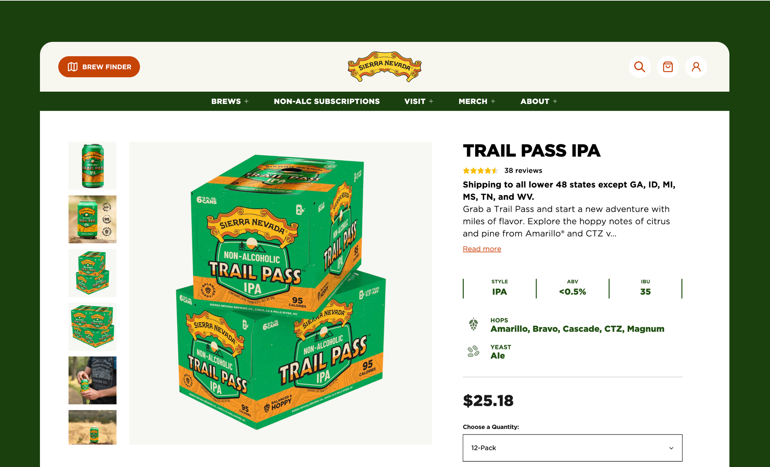Viewport: 770px width, 467px height.
Task: Open the shopping bag cart icon
Action: [668, 67]
